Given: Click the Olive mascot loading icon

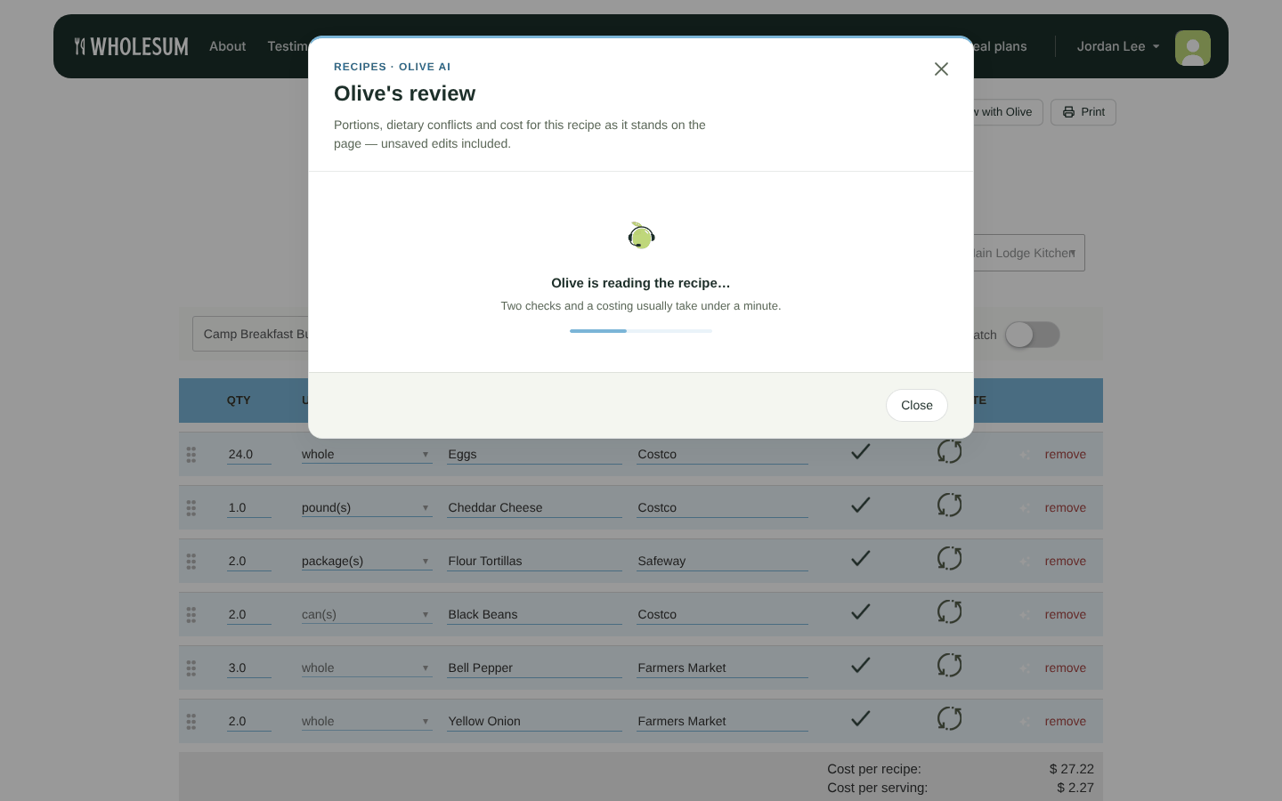Looking at the screenshot, I should [x=641, y=236].
